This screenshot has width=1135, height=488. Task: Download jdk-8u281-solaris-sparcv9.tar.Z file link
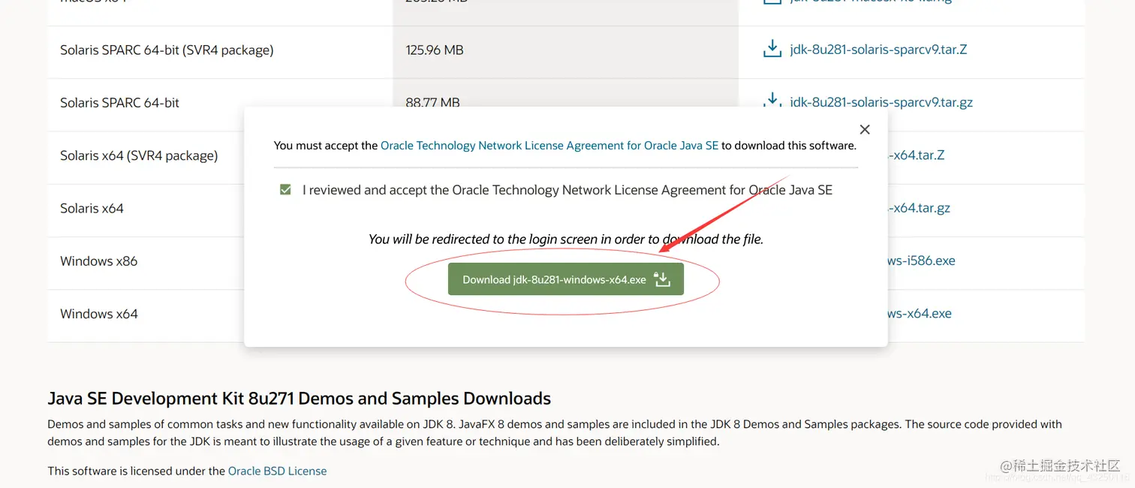click(878, 50)
